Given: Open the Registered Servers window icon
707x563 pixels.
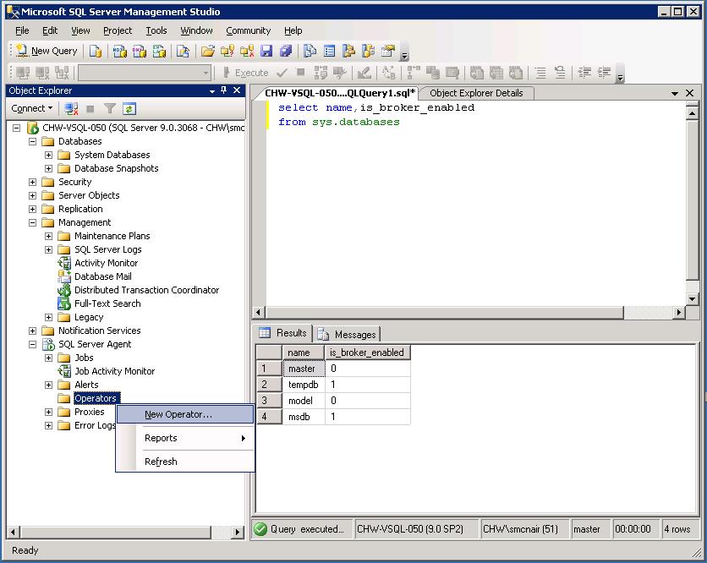Looking at the screenshot, I should pyautogui.click(x=310, y=51).
